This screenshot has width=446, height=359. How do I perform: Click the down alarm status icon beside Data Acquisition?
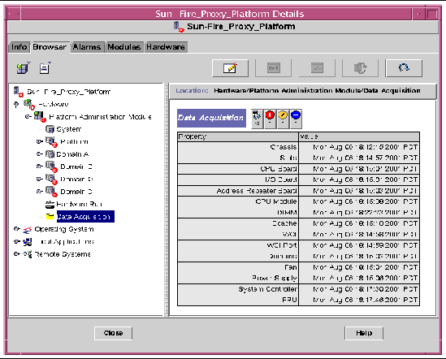point(258,119)
